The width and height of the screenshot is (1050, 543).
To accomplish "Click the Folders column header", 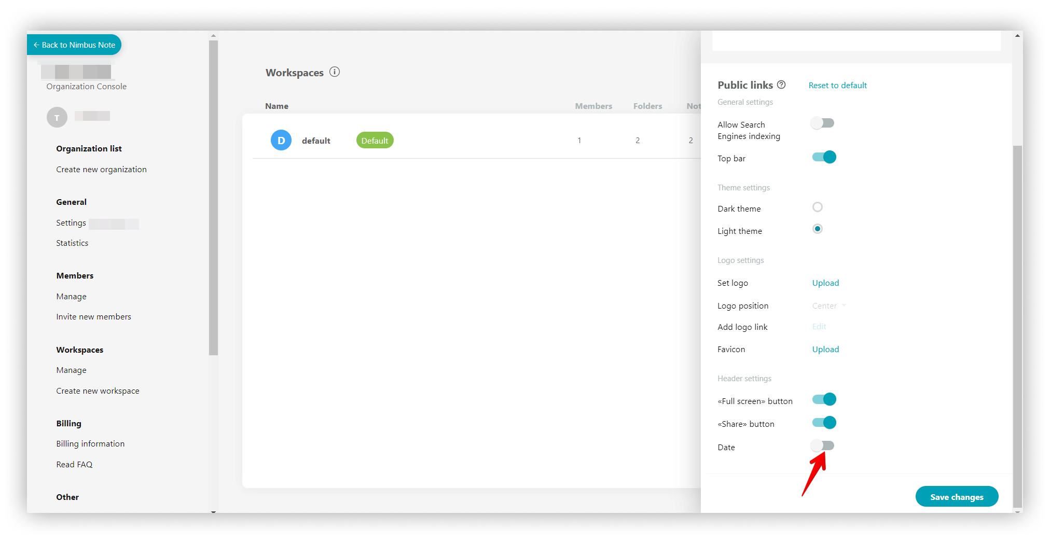I will click(x=647, y=106).
